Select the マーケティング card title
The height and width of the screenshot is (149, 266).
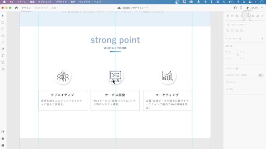tap(167, 95)
